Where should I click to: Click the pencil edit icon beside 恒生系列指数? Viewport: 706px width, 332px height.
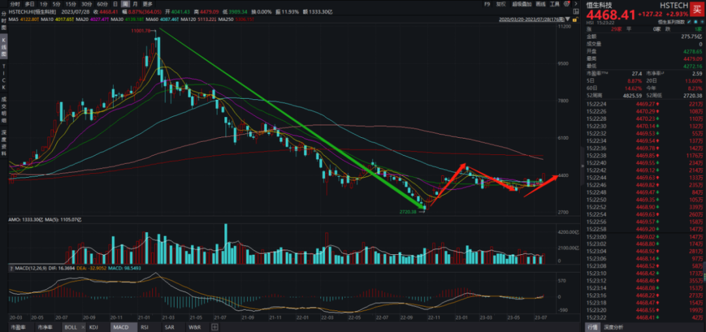point(689,22)
